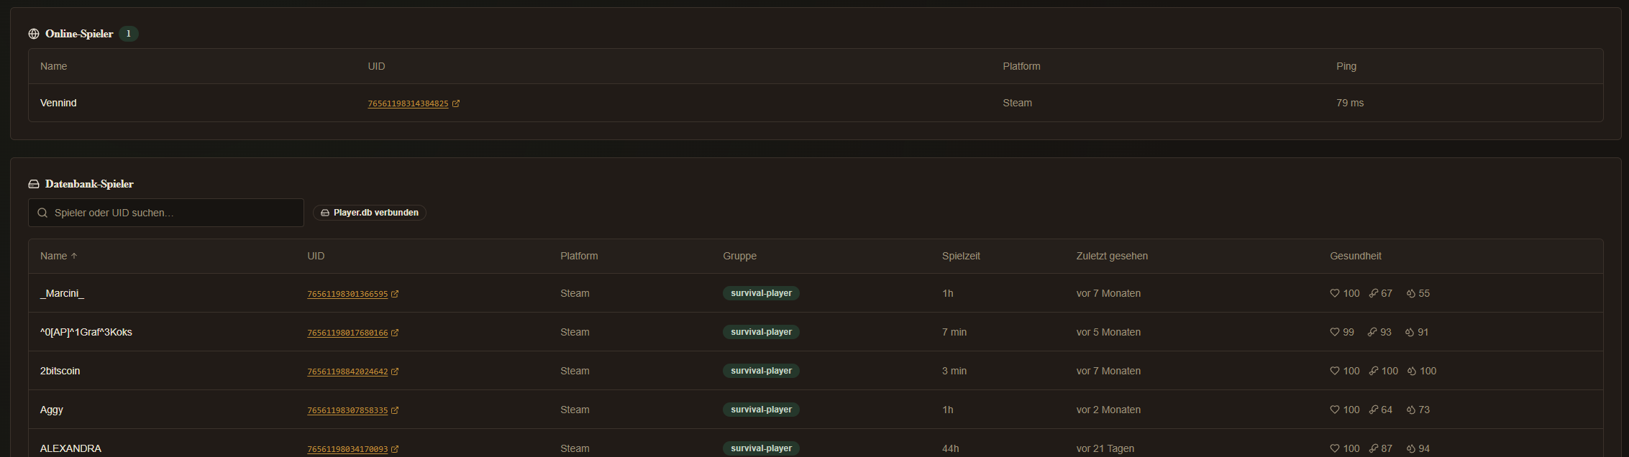This screenshot has width=1629, height=457.
Task: Click the database icon beside Datenbank-Spieler
Action: coord(34,184)
